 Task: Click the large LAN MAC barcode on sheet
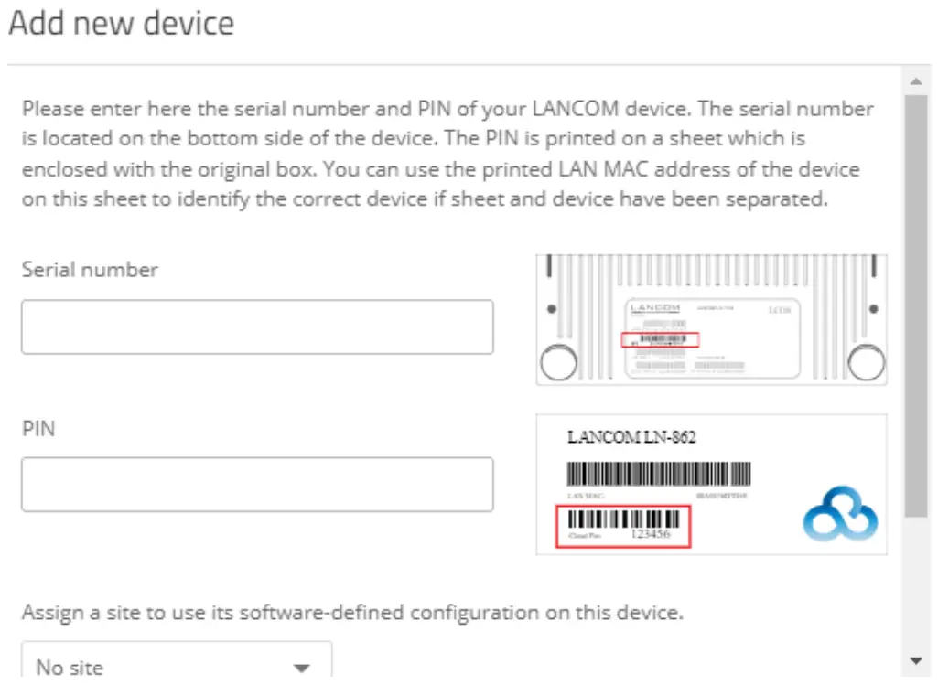tap(659, 474)
